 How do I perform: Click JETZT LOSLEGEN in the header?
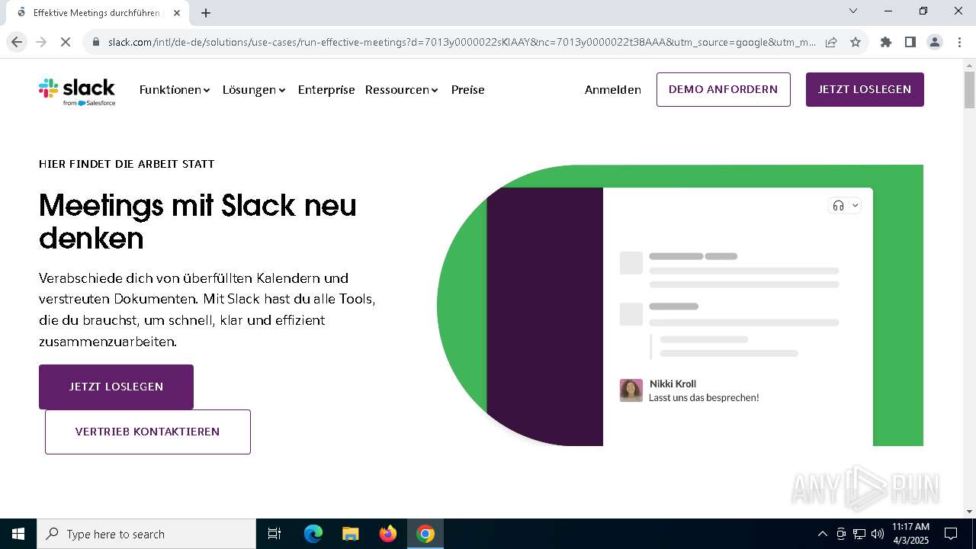865,89
